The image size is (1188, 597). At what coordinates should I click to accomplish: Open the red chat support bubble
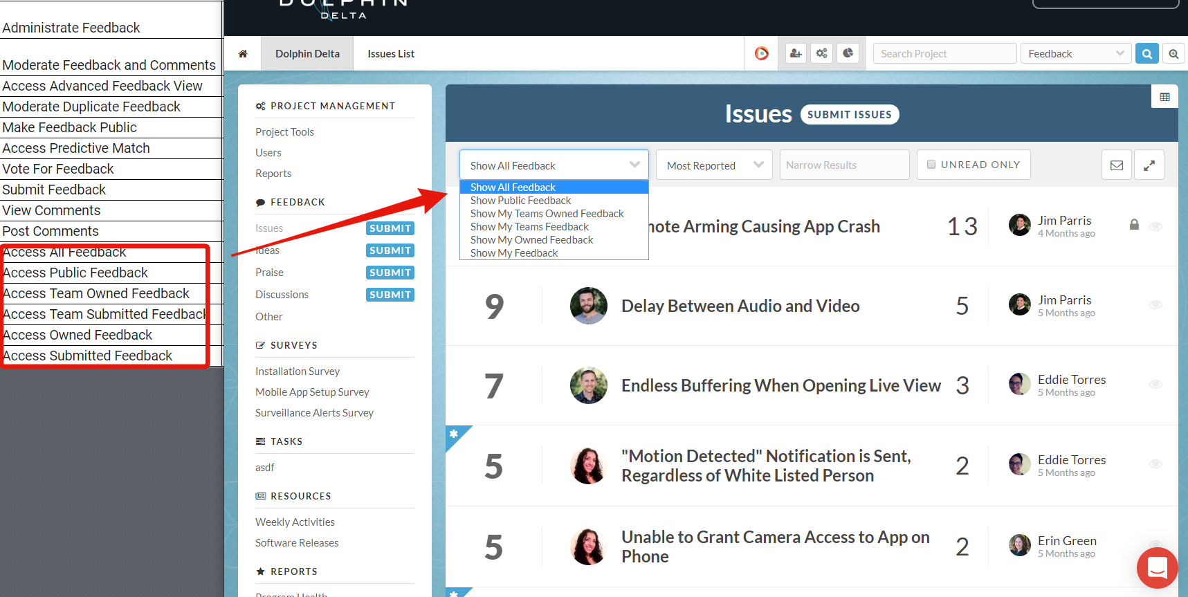tap(1158, 568)
